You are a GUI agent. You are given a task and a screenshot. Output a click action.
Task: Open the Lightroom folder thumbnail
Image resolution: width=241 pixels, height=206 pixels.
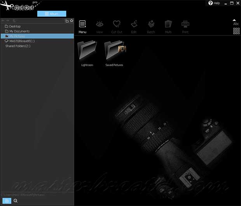pyautogui.click(x=87, y=51)
